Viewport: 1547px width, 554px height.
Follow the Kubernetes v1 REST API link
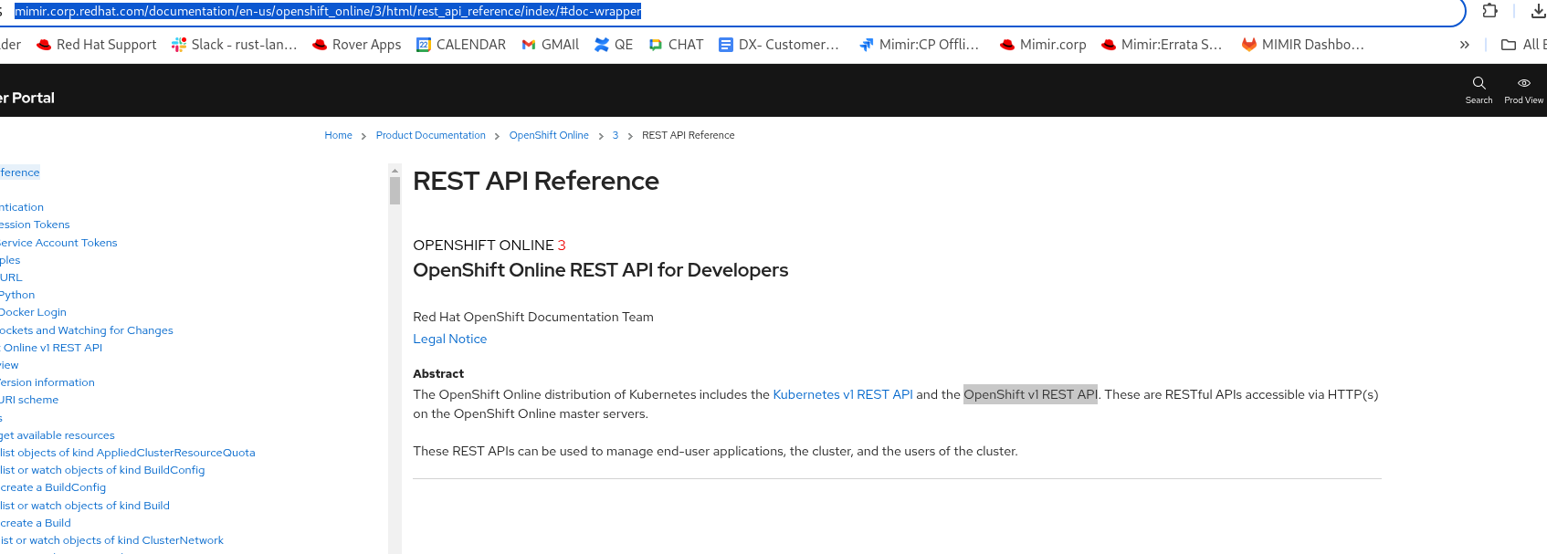click(842, 394)
